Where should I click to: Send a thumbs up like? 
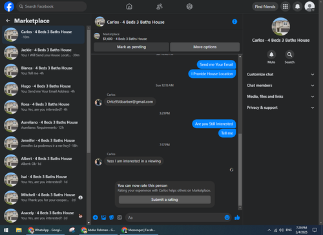pyautogui.click(x=237, y=218)
